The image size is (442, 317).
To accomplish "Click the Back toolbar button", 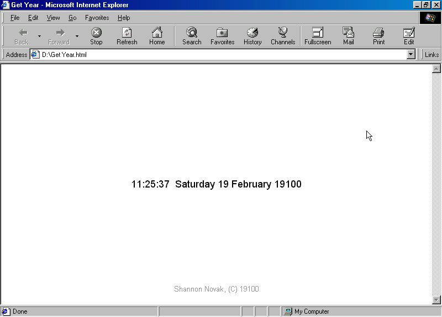I will coord(22,37).
